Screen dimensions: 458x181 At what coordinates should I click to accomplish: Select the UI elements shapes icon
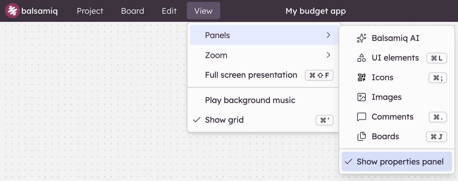[361, 58]
